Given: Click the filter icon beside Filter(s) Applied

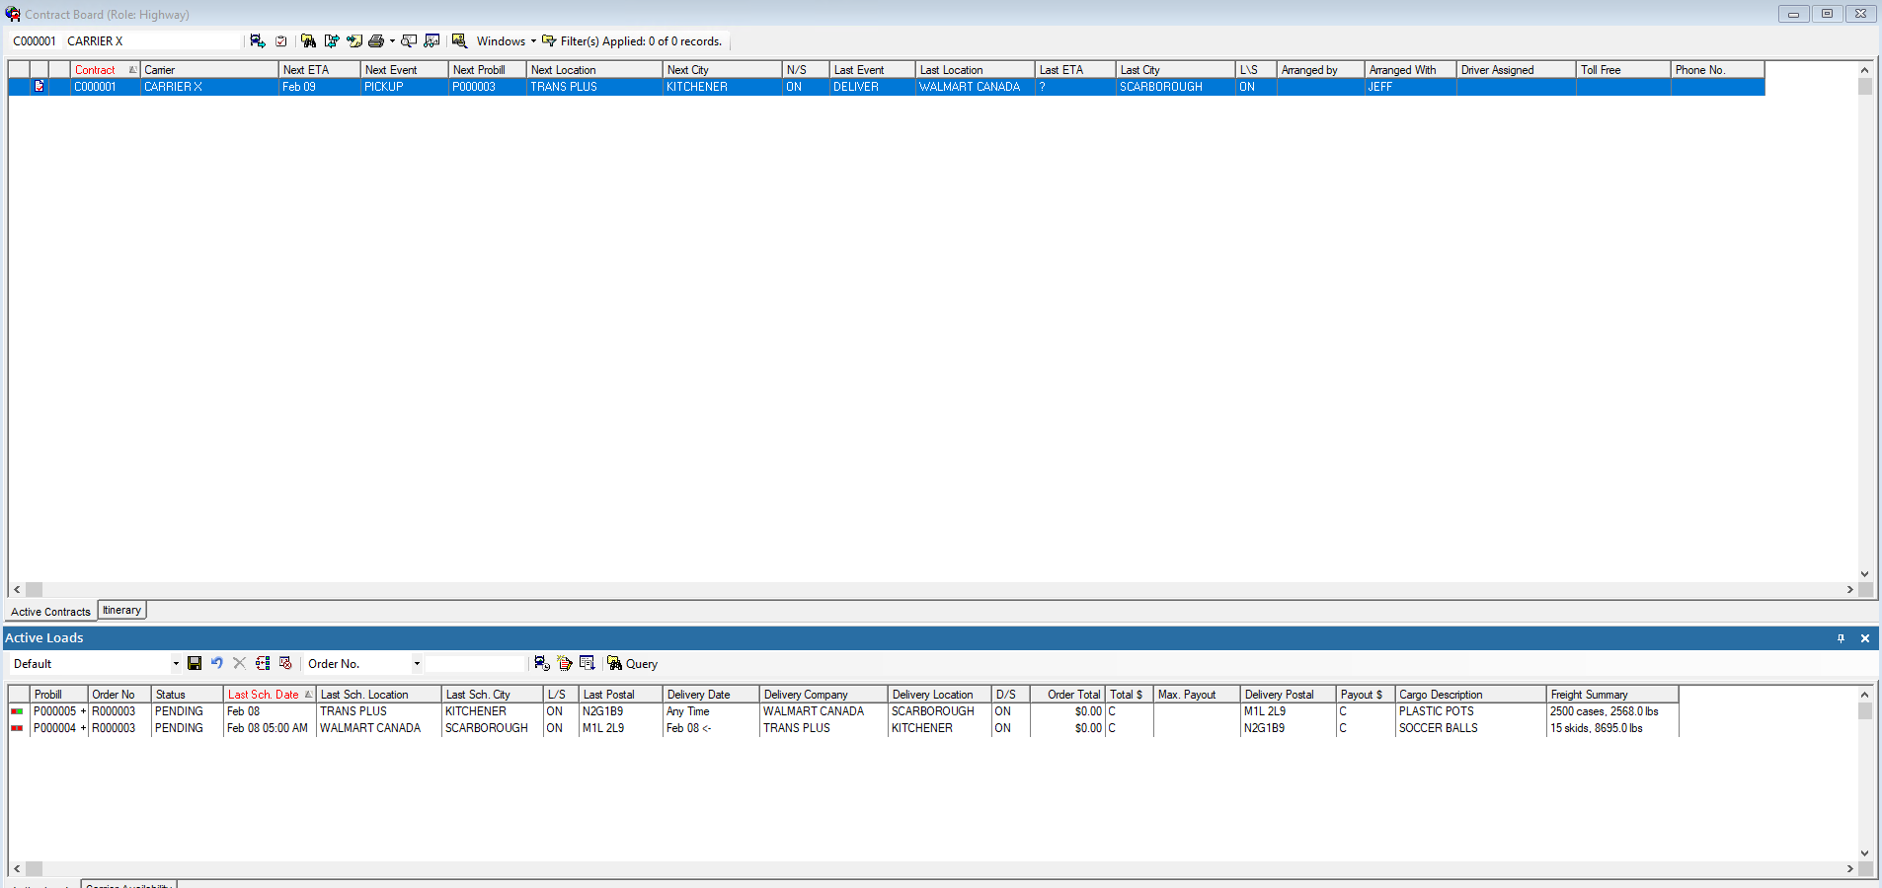Looking at the screenshot, I should click(x=549, y=41).
